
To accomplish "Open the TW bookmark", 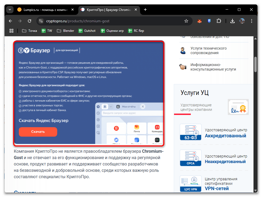I will tap(47, 31).
